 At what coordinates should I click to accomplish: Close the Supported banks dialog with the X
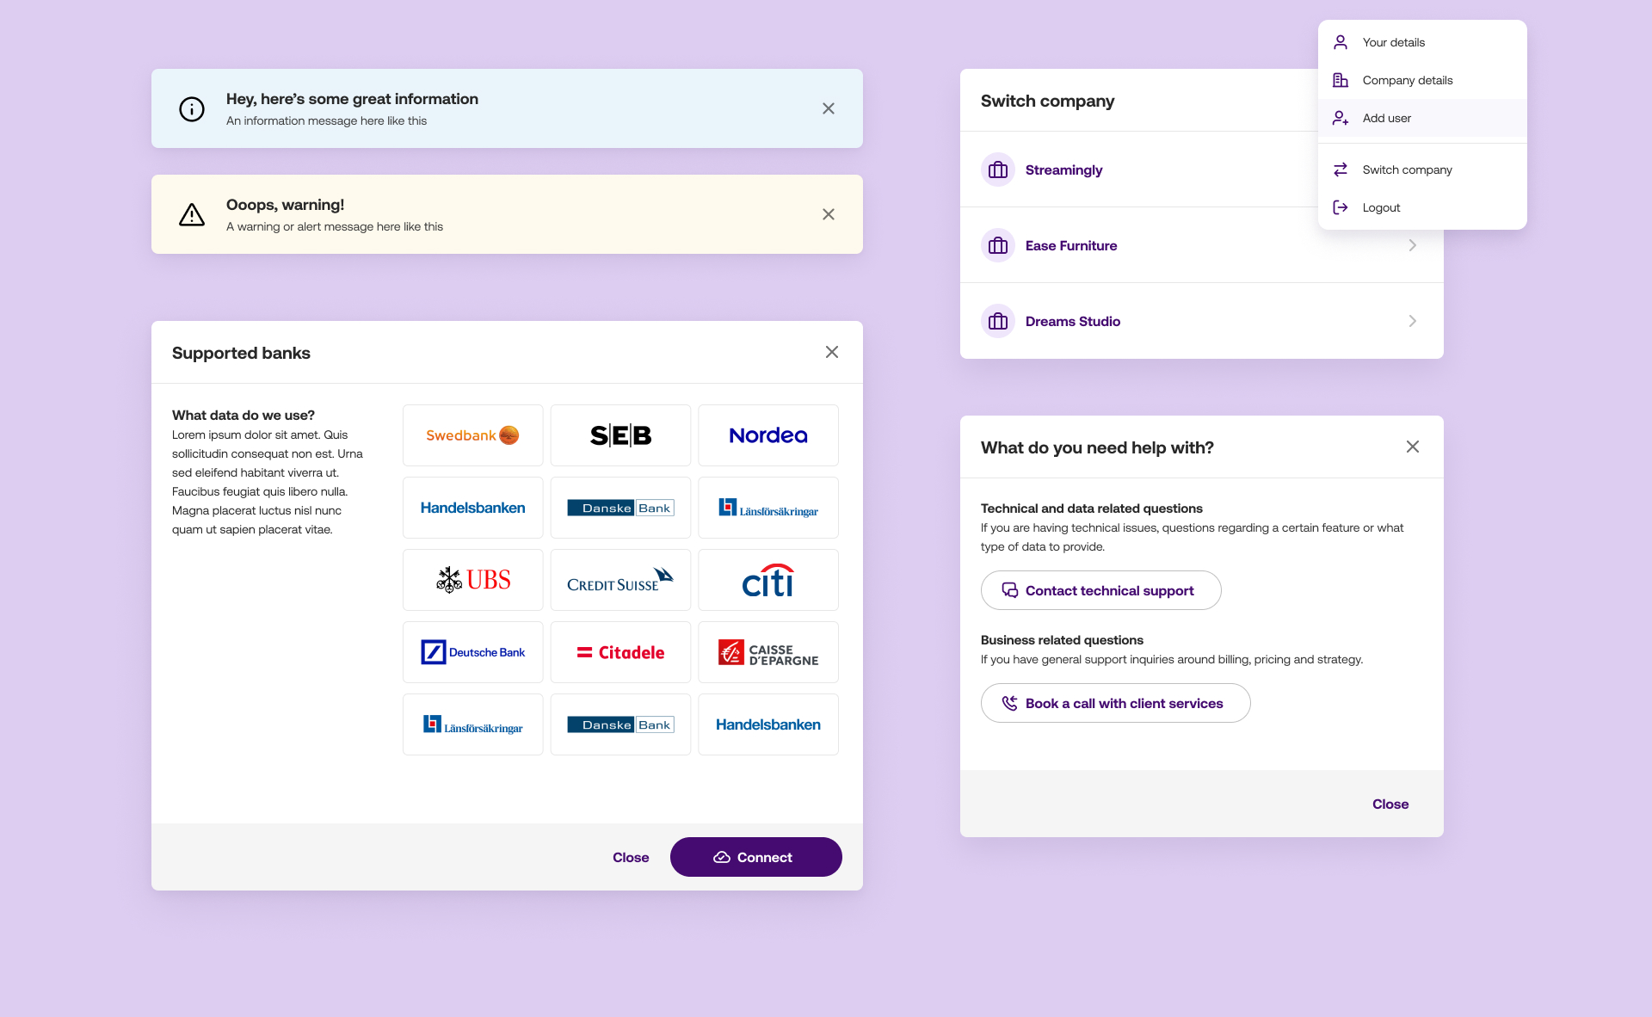tap(832, 352)
